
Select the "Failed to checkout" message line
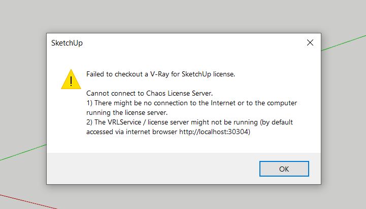click(160, 74)
